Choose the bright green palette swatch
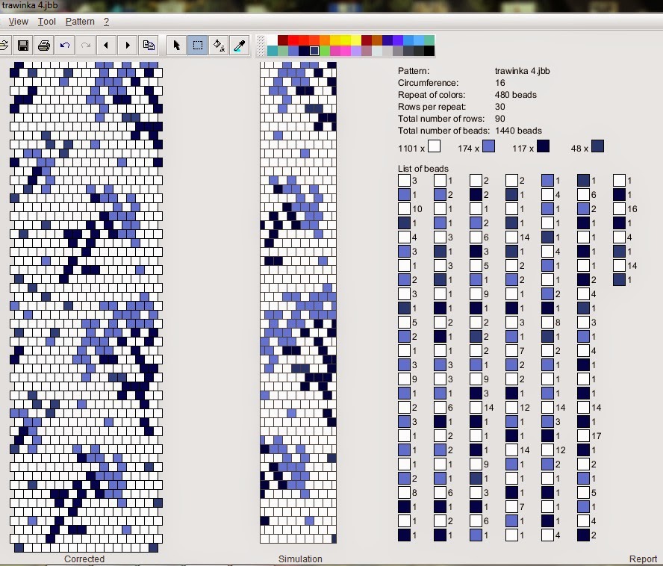The image size is (663, 566). tap(325, 51)
